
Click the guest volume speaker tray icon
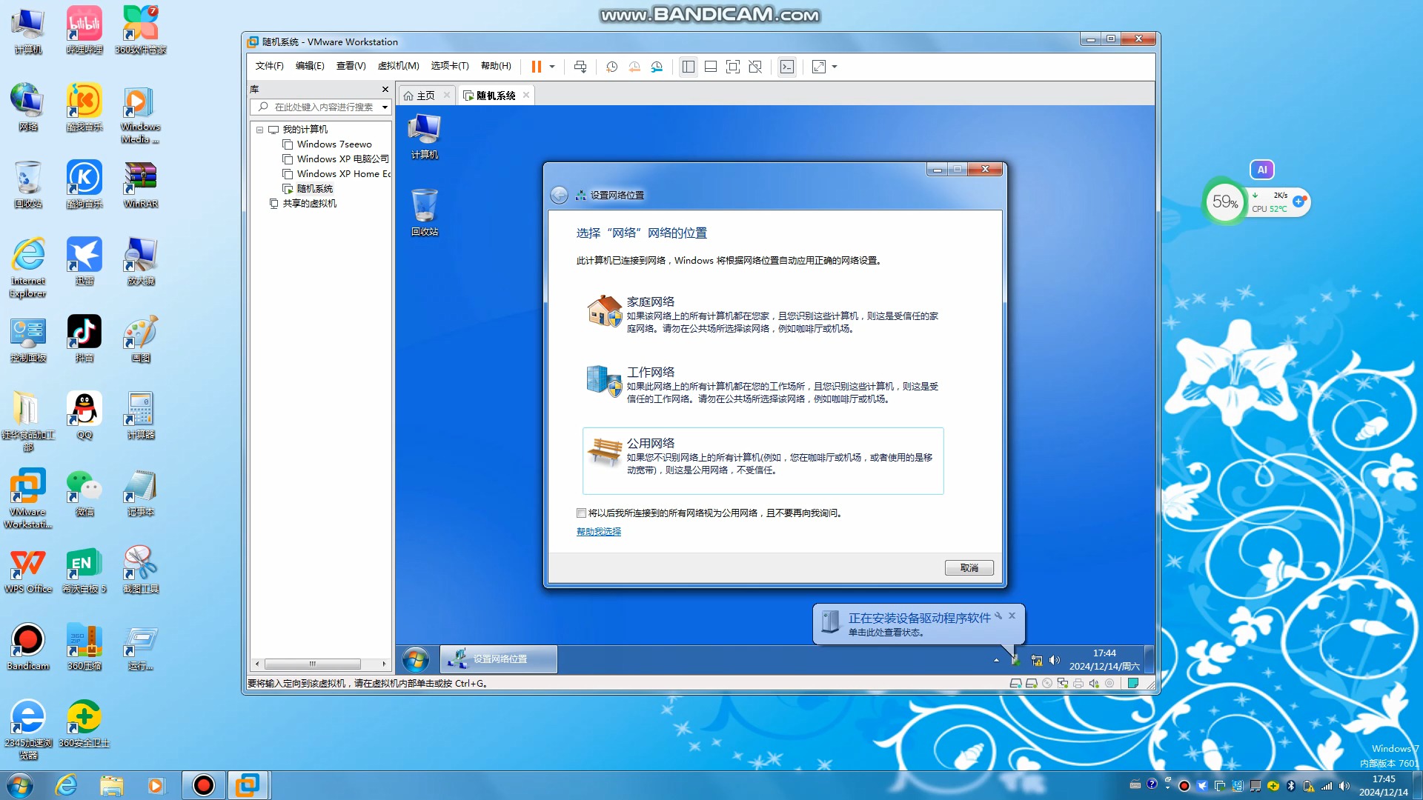(x=1055, y=660)
